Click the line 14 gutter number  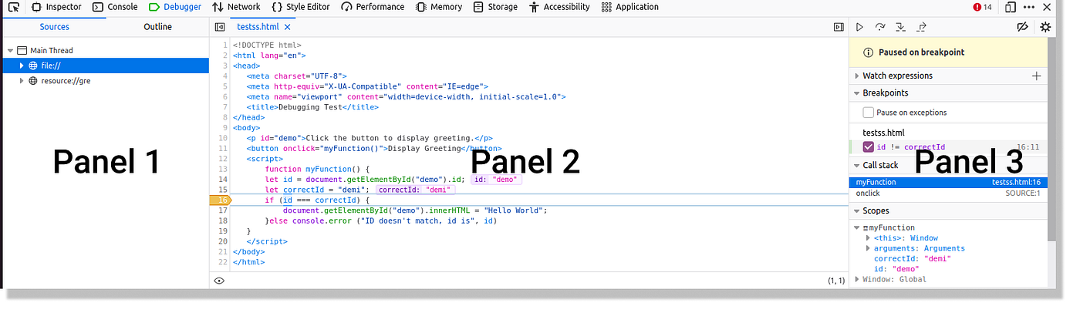click(x=223, y=179)
